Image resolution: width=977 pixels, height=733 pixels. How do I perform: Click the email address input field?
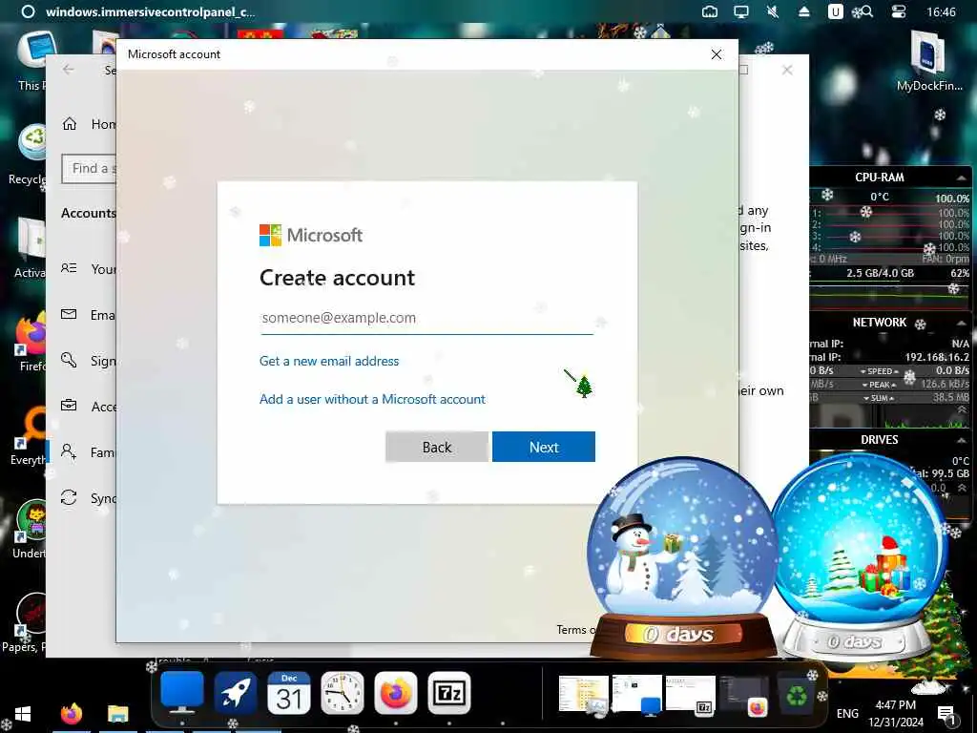(426, 319)
